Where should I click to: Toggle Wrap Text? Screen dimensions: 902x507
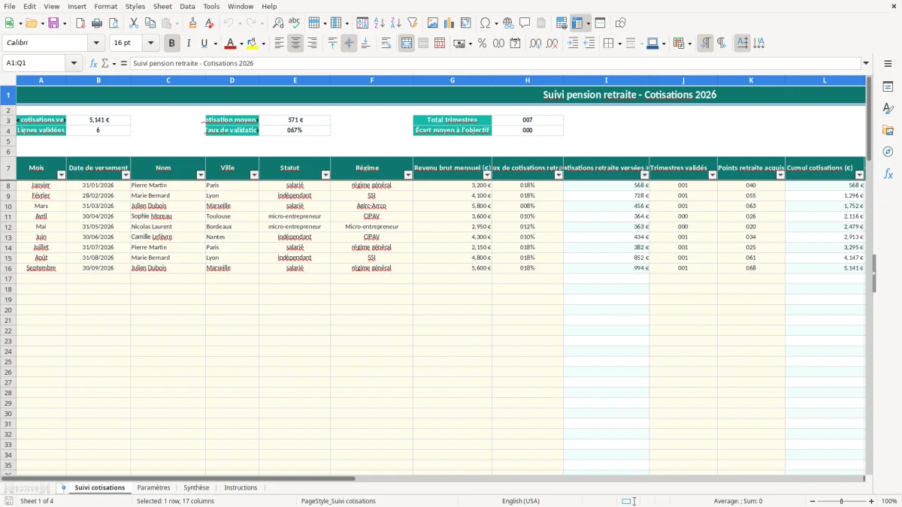point(386,44)
